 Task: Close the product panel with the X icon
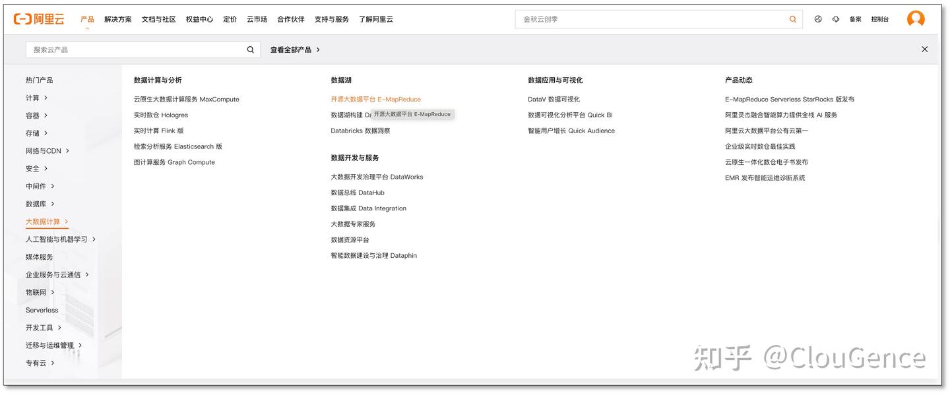pyautogui.click(x=924, y=49)
